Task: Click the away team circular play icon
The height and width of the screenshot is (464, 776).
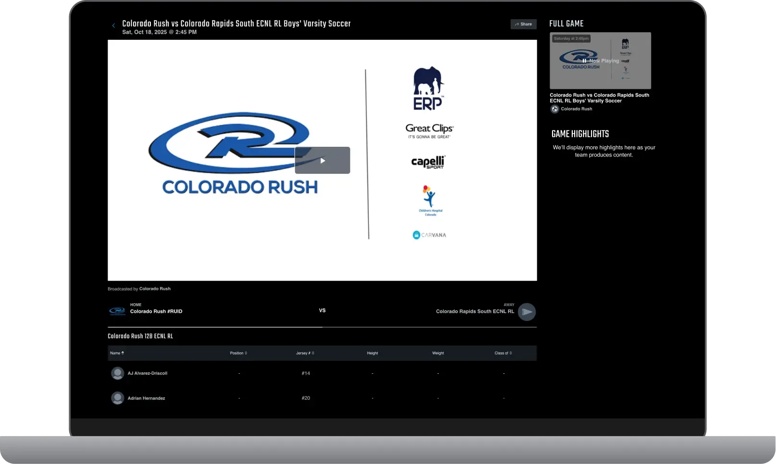Action: 527,312
